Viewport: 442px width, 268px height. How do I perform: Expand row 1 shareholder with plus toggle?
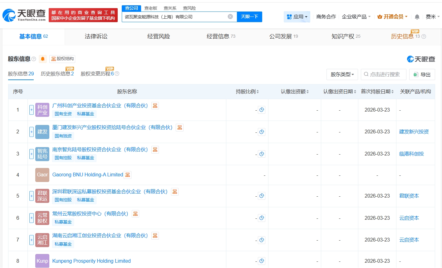pos(32,110)
